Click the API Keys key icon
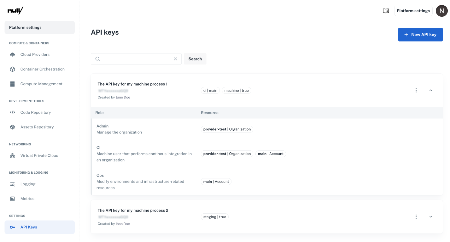This screenshot has width=450, height=242. pyautogui.click(x=12, y=227)
